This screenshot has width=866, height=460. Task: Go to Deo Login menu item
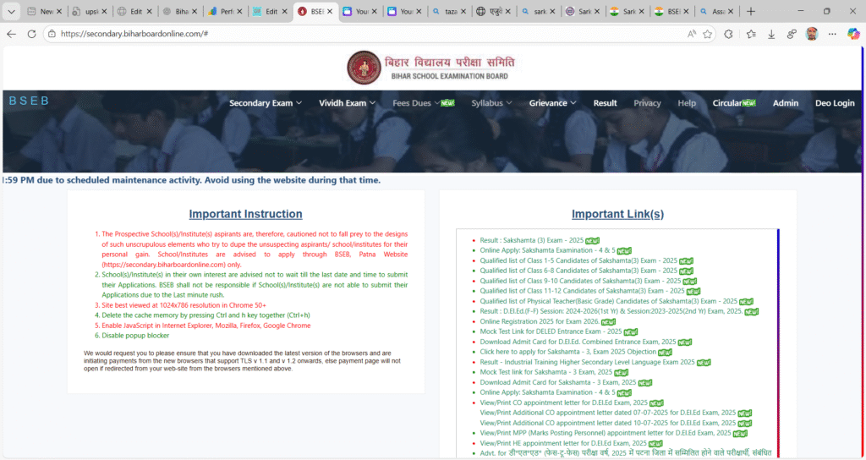point(834,103)
